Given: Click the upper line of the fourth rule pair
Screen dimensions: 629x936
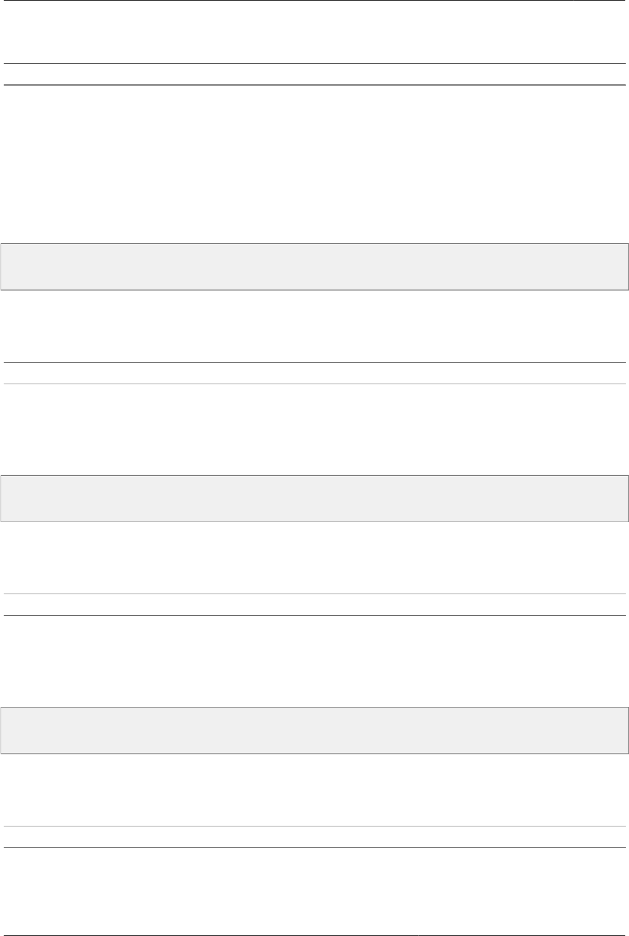Looking at the screenshot, I should [x=314, y=826].
